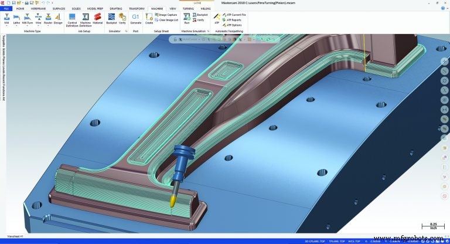This screenshot has width=450, height=244.
Task: Launch Backplot in the Simulator group
Action: 111,19
